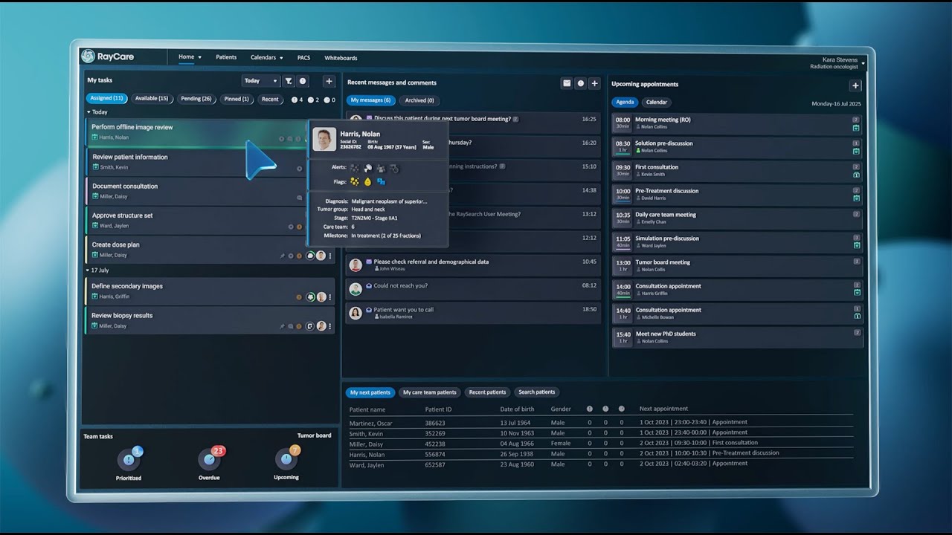Add a new task with plus icon

tap(329, 81)
